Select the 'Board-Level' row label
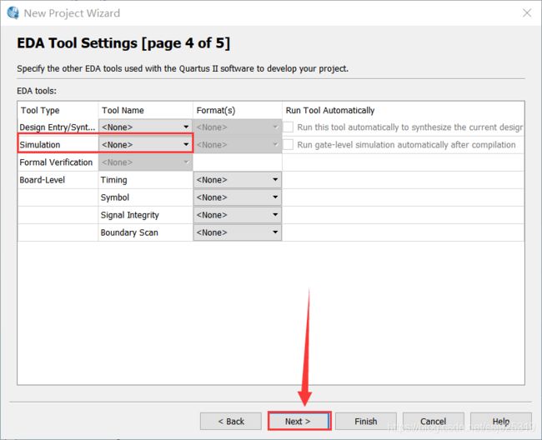542x440 pixels. pos(43,180)
